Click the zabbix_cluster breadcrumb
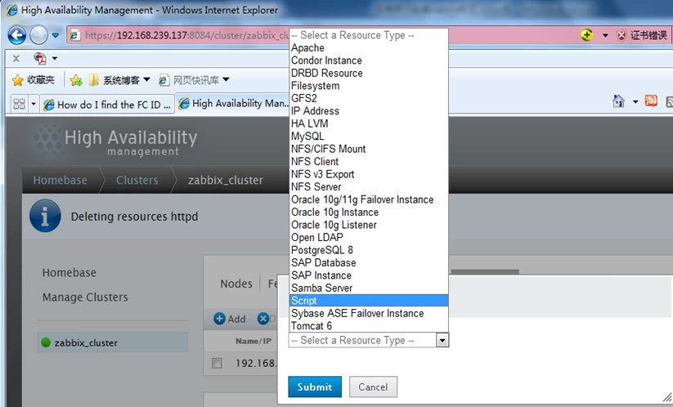673x407 pixels. tap(226, 180)
